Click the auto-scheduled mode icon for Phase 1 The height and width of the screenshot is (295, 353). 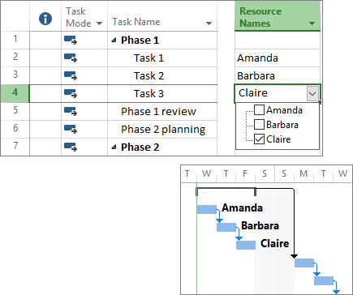click(71, 40)
